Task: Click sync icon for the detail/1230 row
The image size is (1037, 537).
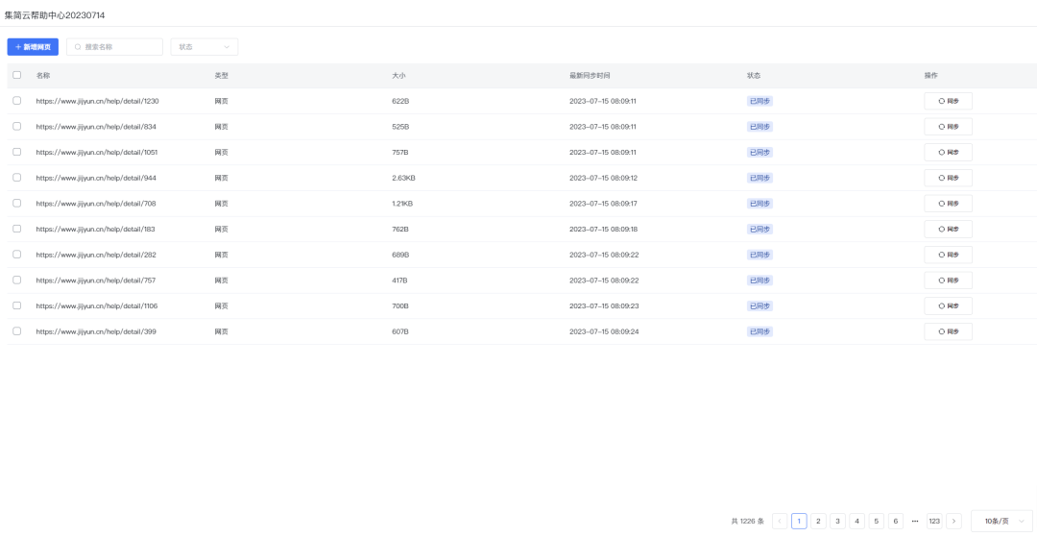Action: click(x=942, y=101)
